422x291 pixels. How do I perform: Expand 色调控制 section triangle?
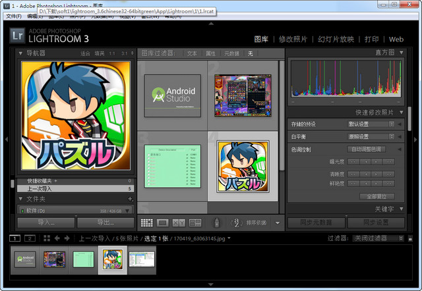pyautogui.click(x=400, y=149)
